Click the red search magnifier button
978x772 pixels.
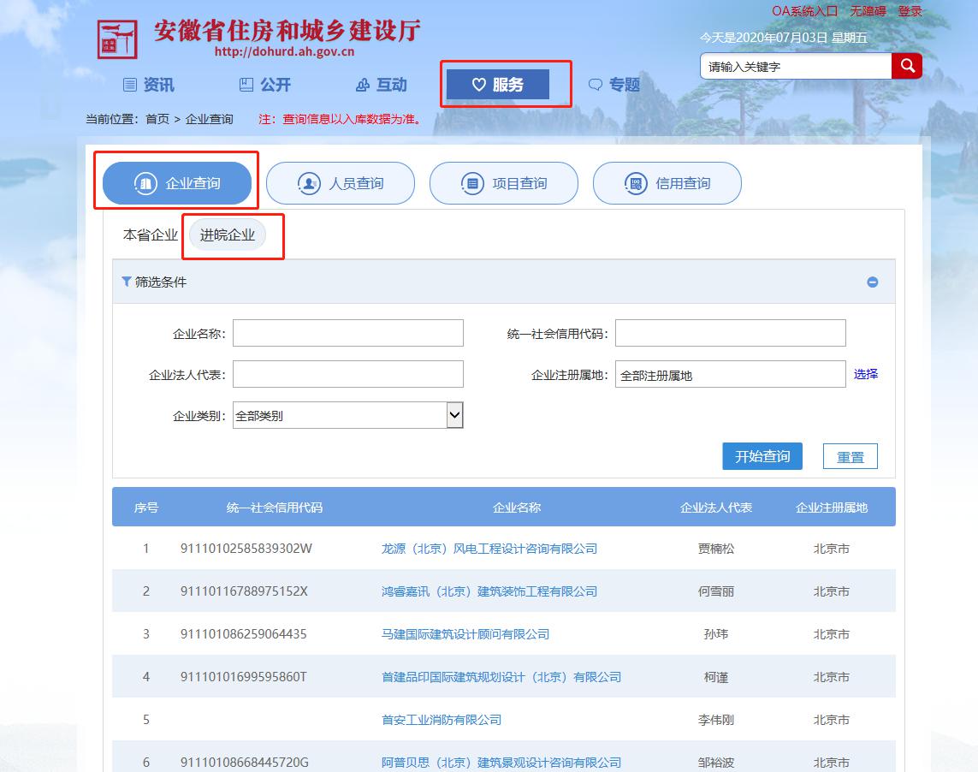point(906,66)
